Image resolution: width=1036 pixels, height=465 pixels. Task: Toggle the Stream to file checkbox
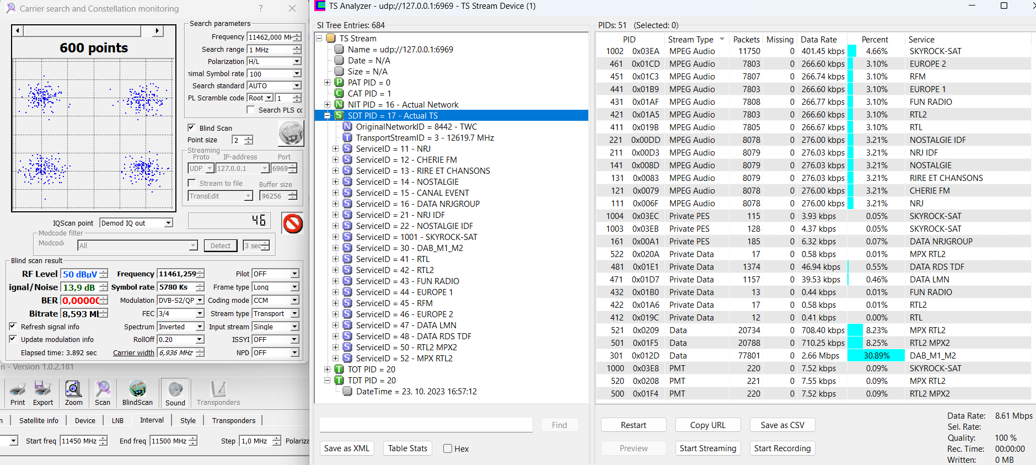tap(191, 183)
